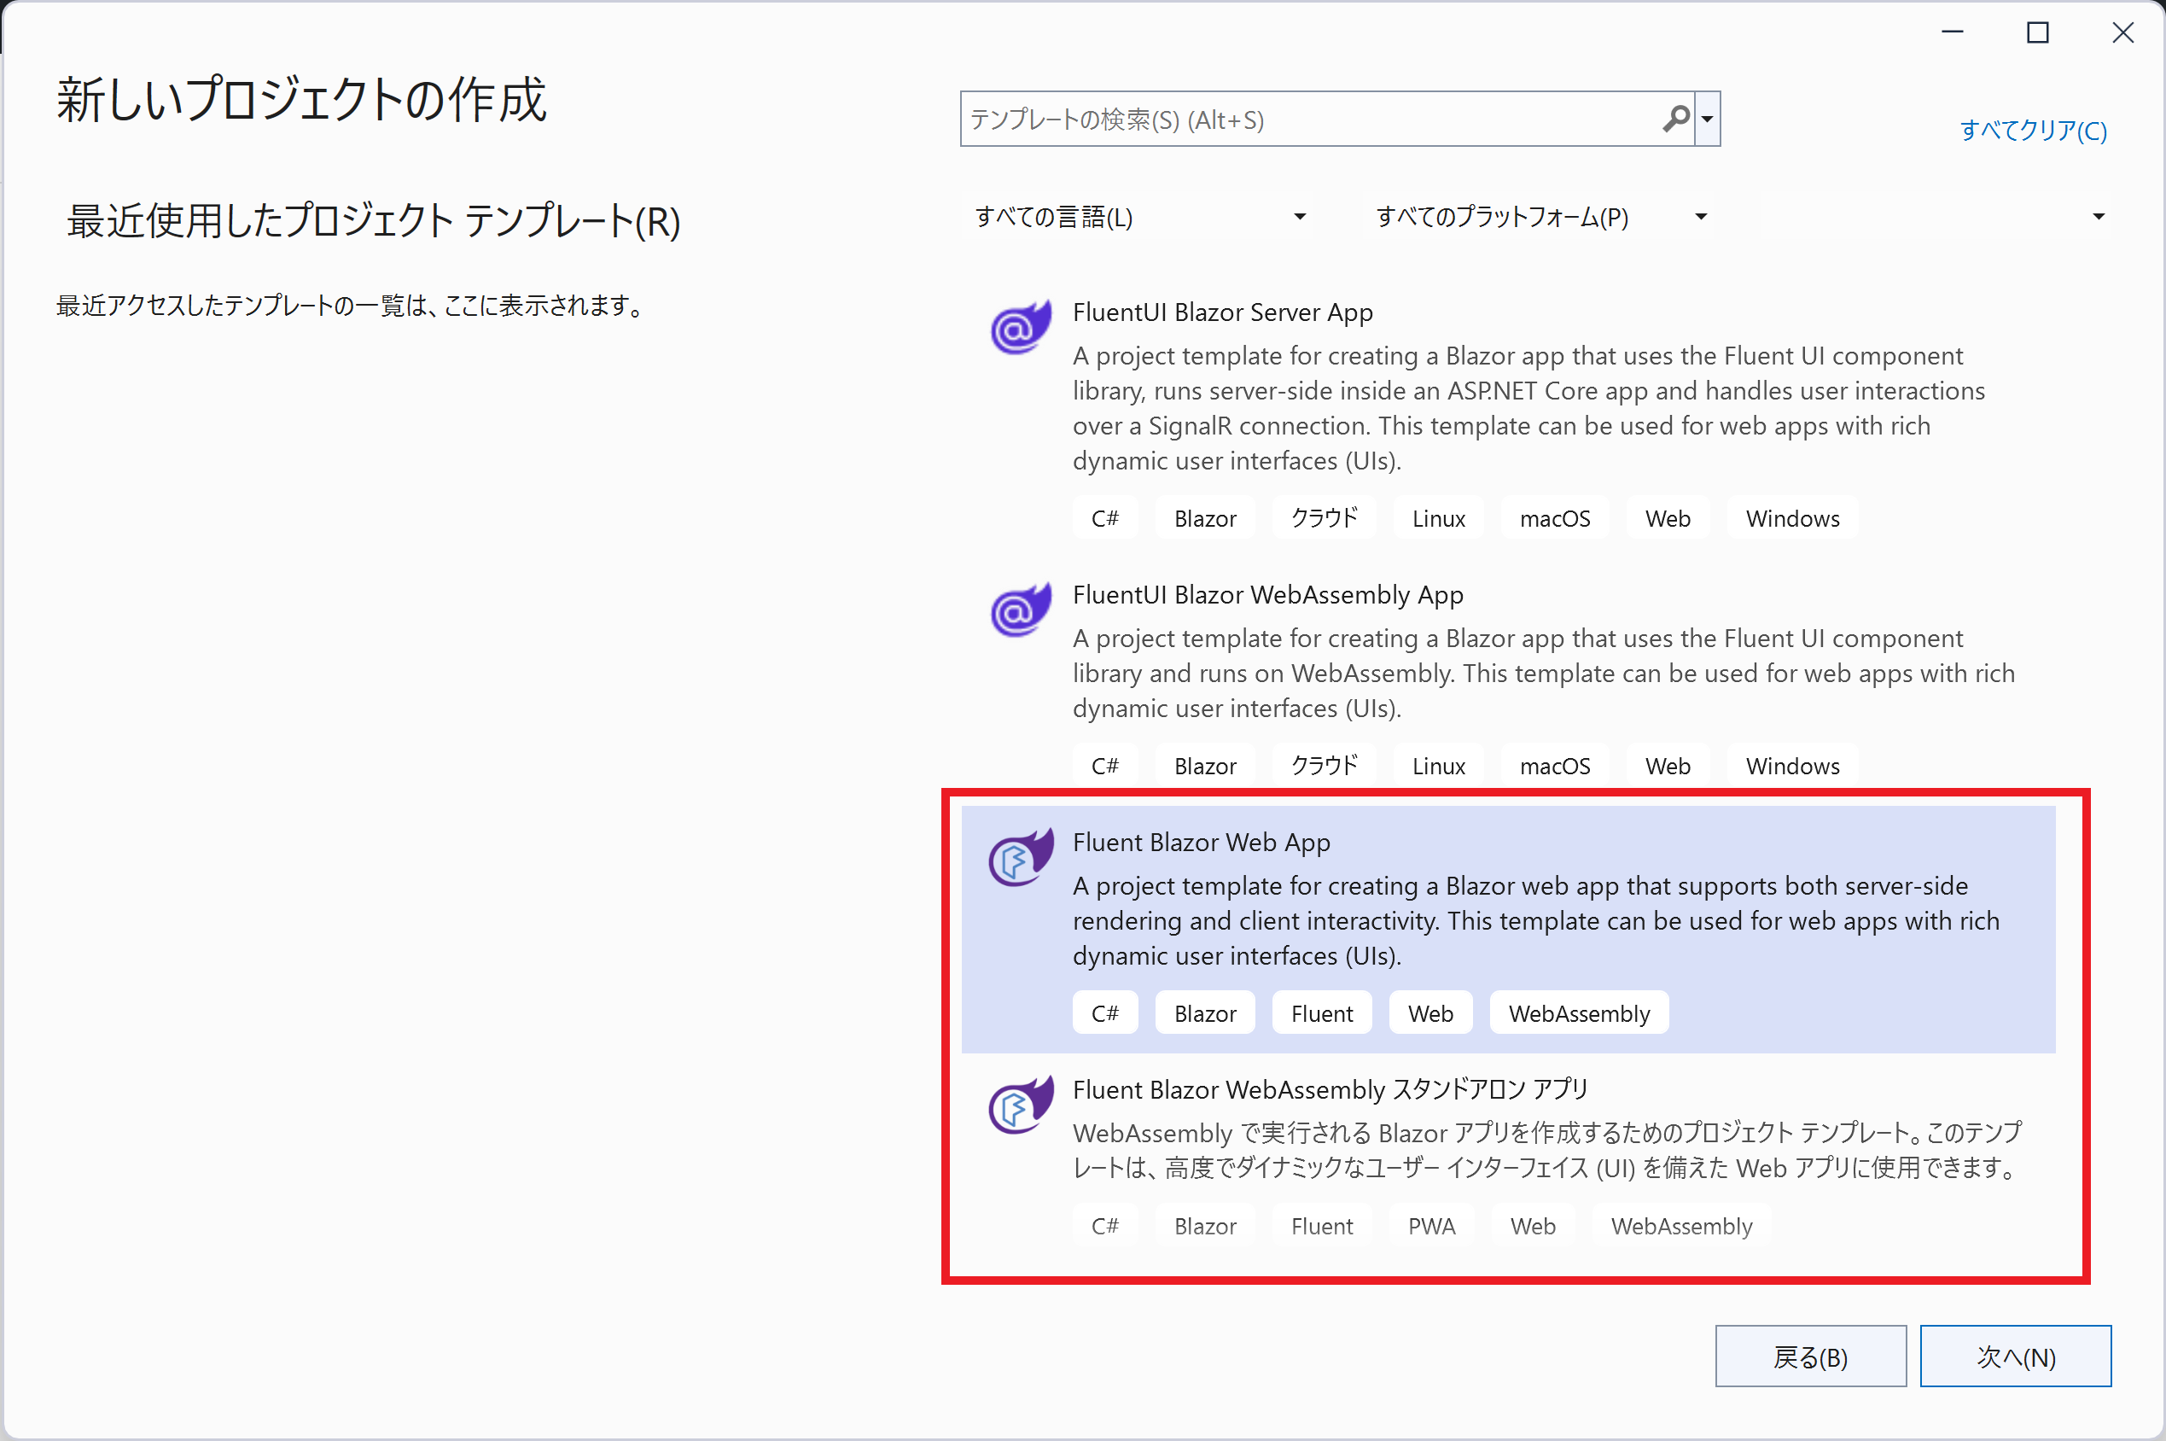Click PWA tag in standalone app template

pos(1432,1225)
